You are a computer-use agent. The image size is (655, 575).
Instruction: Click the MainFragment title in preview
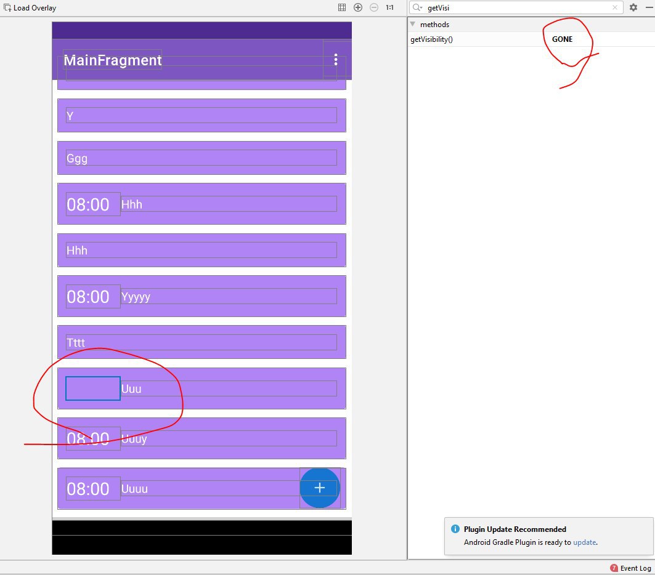(112, 60)
